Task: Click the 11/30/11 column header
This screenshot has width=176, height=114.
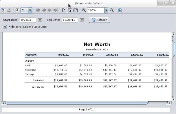Action: 137,55
